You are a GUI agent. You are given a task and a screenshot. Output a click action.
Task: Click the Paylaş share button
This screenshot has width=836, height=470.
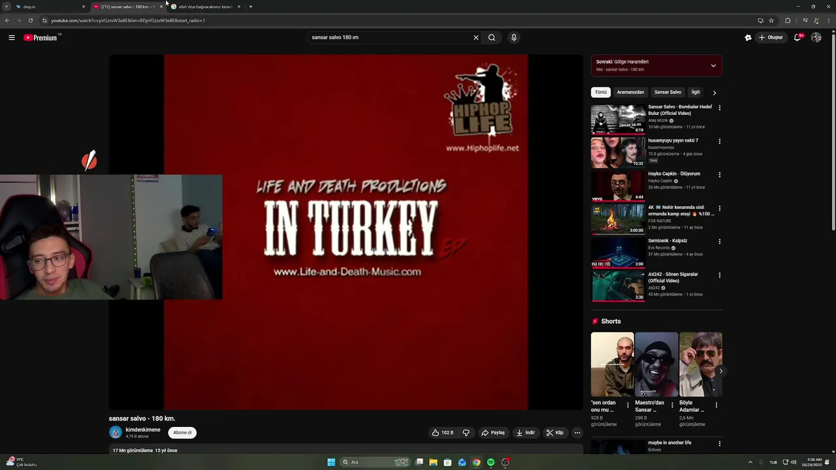tap(493, 433)
